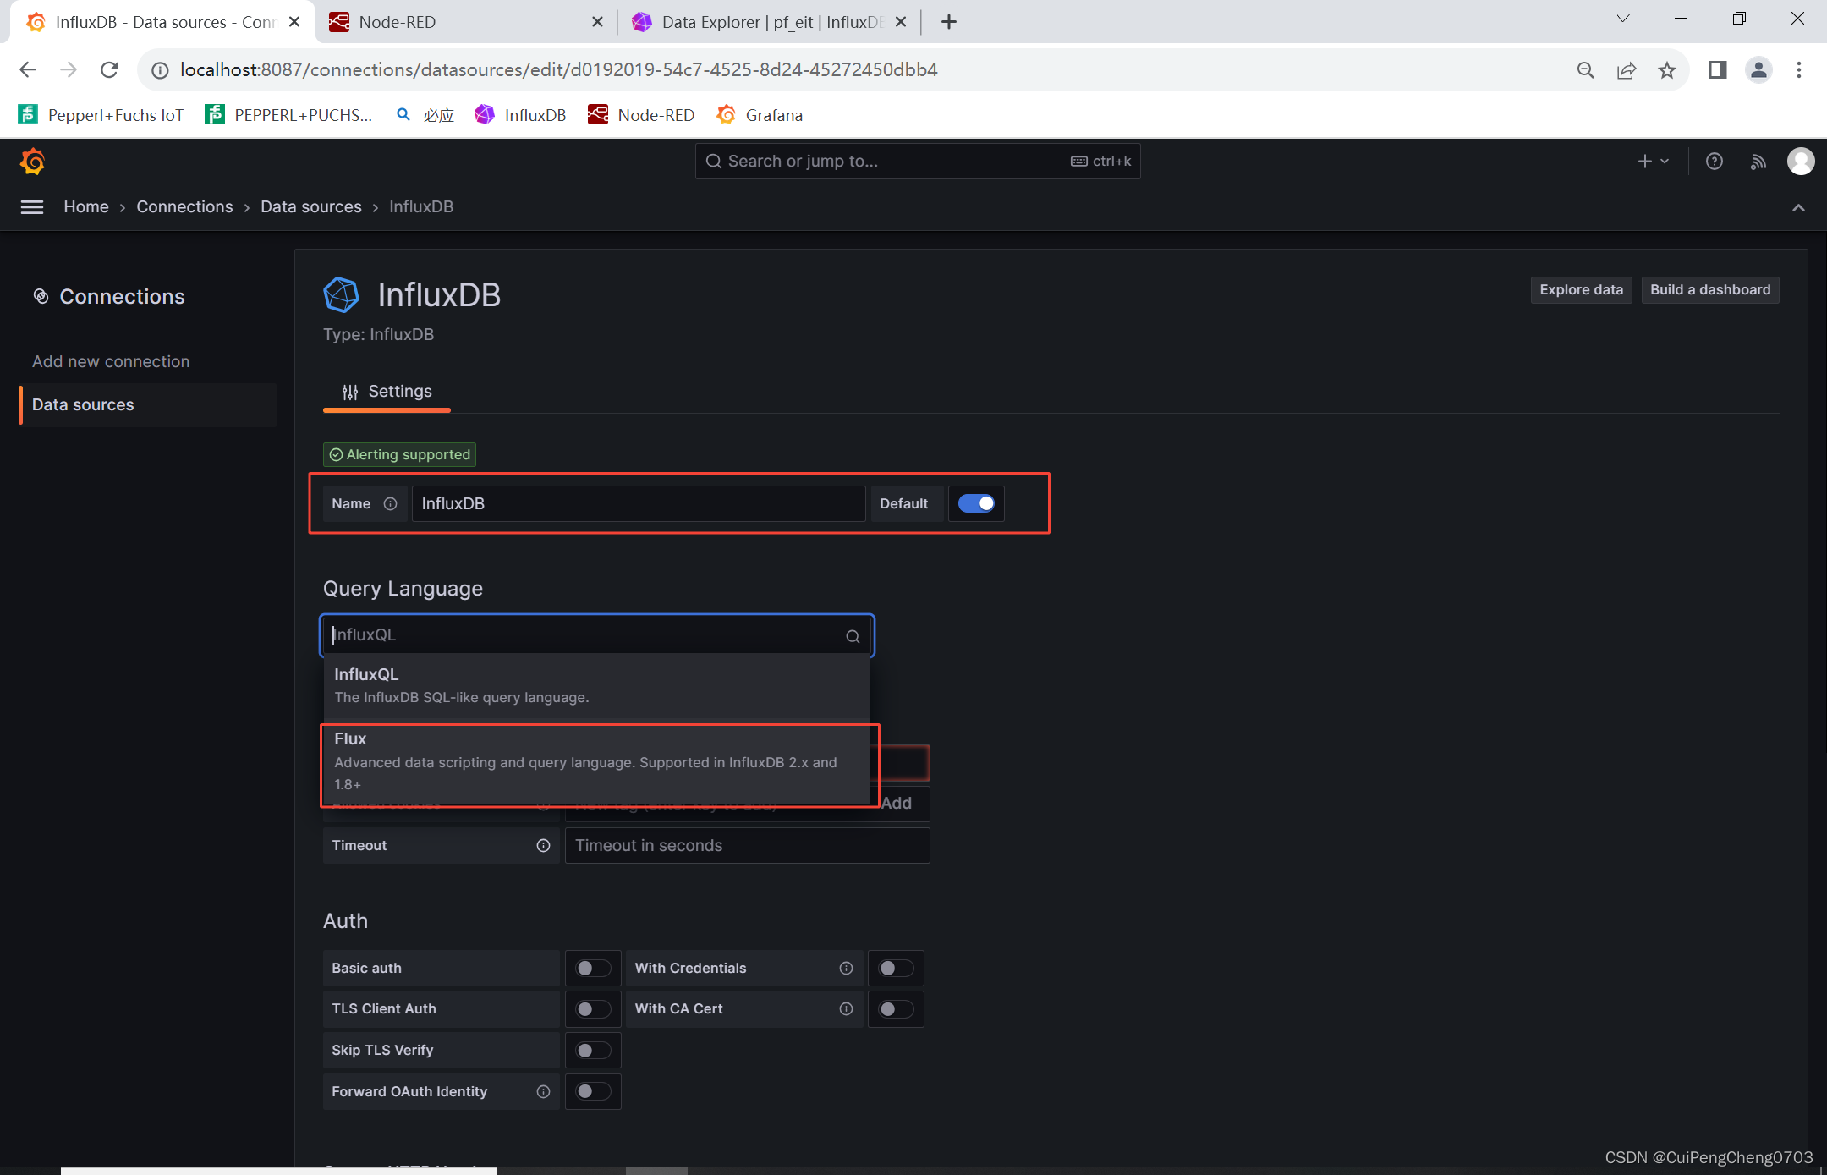Click the Alerting supported badge
Viewport: 1827px width, 1175px height.
tap(399, 454)
